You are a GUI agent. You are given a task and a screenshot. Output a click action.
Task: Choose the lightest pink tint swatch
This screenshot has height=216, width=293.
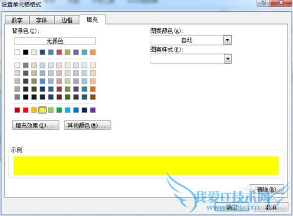click(x=59, y=65)
